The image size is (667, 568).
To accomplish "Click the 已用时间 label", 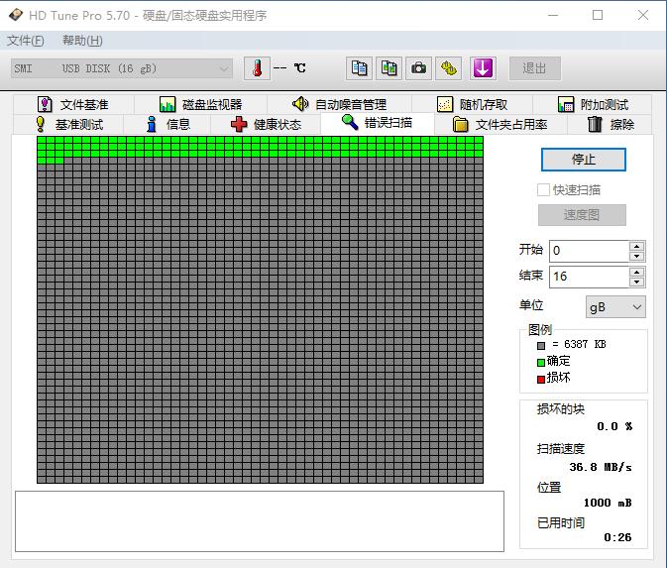I will [x=561, y=523].
